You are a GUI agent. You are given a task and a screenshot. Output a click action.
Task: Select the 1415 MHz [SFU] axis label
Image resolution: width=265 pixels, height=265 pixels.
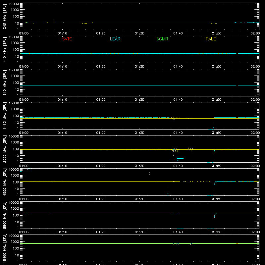point(4,116)
